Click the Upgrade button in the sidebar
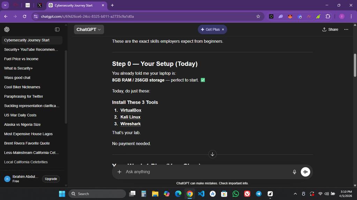 pos(51,179)
